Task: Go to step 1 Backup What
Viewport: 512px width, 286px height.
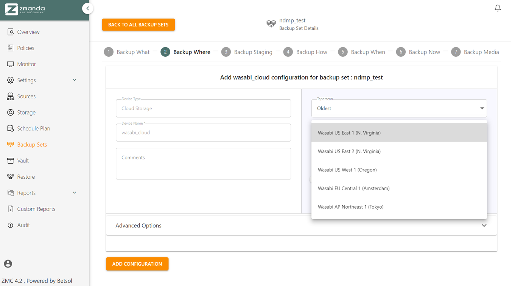Action: click(127, 52)
